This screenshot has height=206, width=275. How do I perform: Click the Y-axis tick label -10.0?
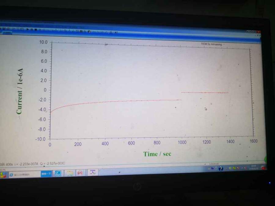40,139
